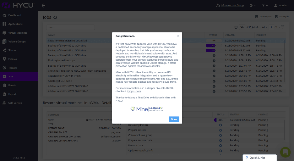This screenshot has width=294, height=161.
Task: Click the 20% restore progress indicator
Action: pyautogui.click(x=220, y=120)
